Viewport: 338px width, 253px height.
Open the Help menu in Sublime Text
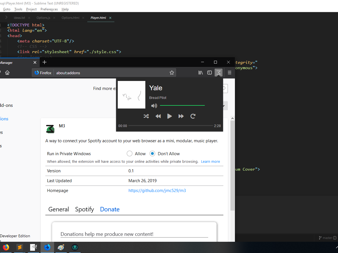pos(65,9)
